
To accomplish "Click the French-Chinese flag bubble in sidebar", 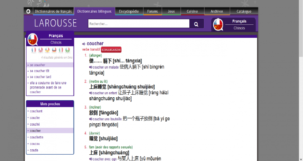I will tap(32, 39).
